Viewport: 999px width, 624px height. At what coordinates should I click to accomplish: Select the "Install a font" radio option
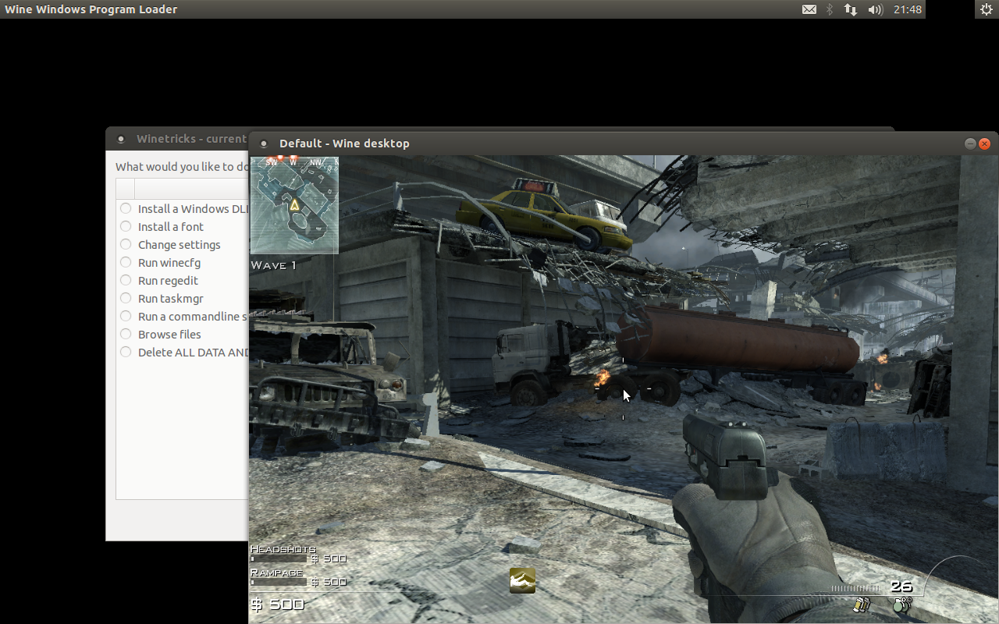pos(126,226)
